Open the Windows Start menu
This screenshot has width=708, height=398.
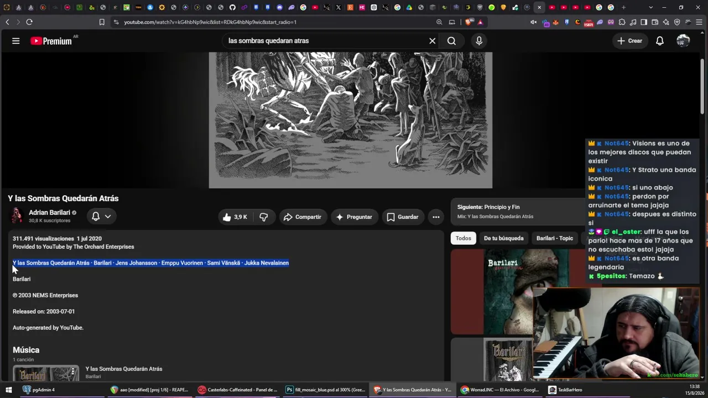pyautogui.click(x=8, y=390)
